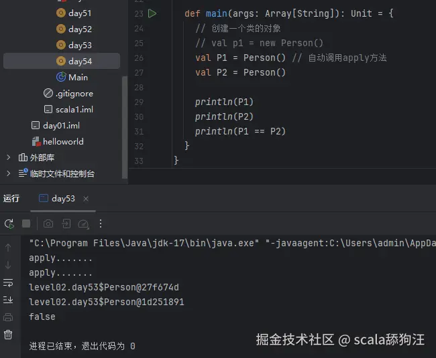Click the print console output icon
Viewport: 436px width, 358px height.
tap(8, 317)
